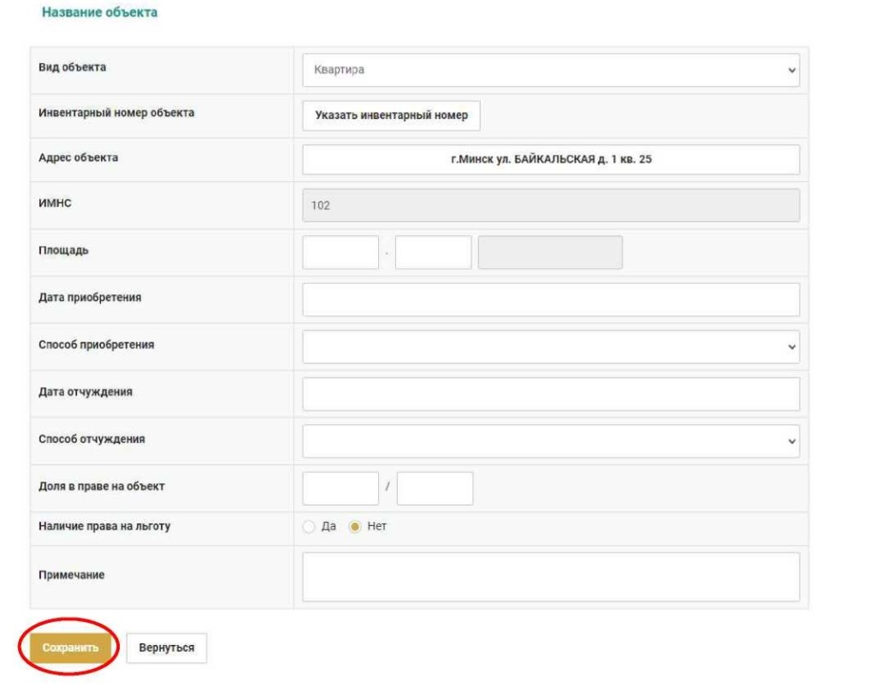The width and height of the screenshot is (876, 686).
Task: Click the Инвентарный номер объекта label
Action: point(116,113)
